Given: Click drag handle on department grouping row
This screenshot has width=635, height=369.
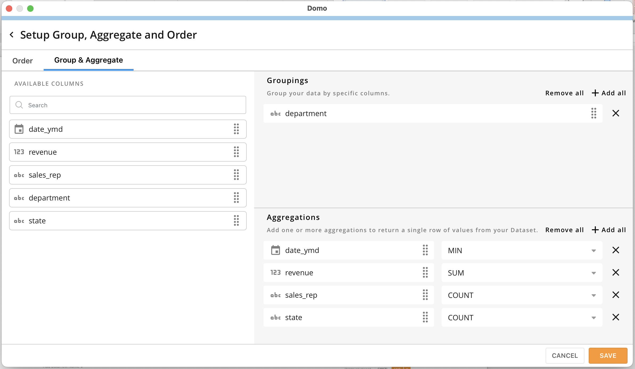Looking at the screenshot, I should click(593, 113).
